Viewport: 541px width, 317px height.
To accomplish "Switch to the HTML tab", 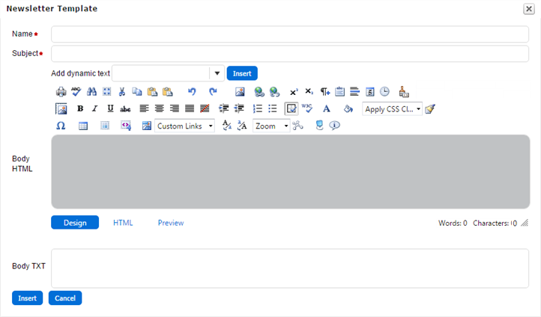I will [123, 223].
